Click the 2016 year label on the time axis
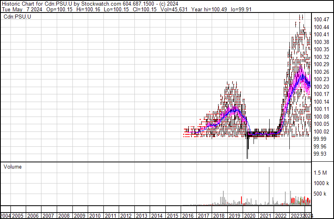 188,216
